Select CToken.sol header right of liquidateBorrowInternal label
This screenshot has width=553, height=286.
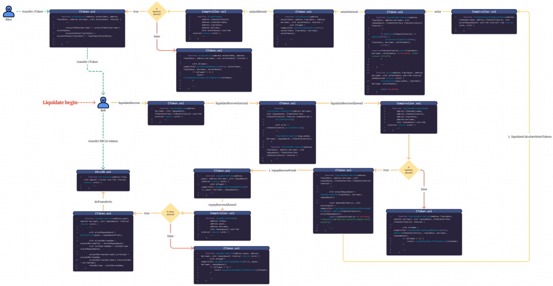[287, 103]
